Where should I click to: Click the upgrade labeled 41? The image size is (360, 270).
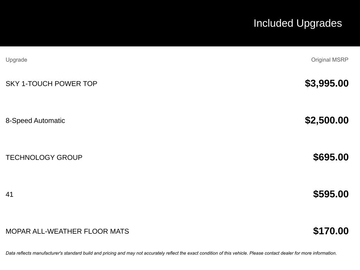click(x=9, y=194)
